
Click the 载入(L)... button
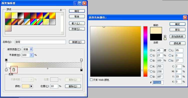tap(77, 23)
